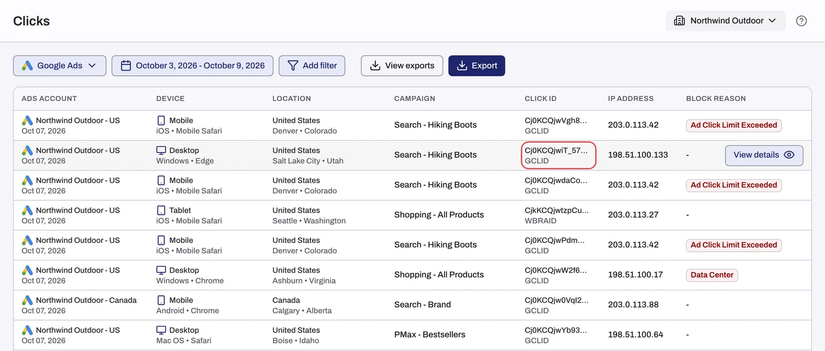Click the Data Center block reason badge
The image size is (825, 351).
712,275
